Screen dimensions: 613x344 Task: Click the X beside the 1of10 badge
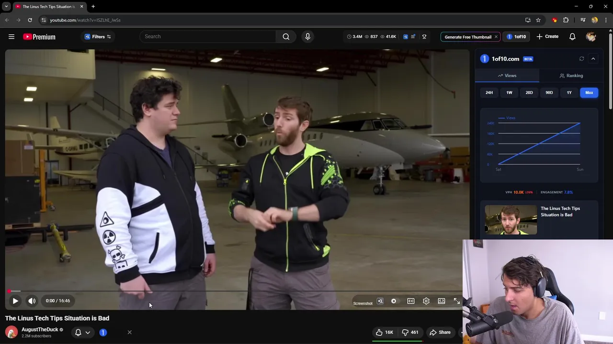(129, 333)
